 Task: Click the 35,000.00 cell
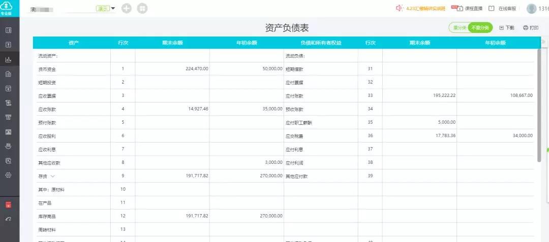(x=272, y=109)
